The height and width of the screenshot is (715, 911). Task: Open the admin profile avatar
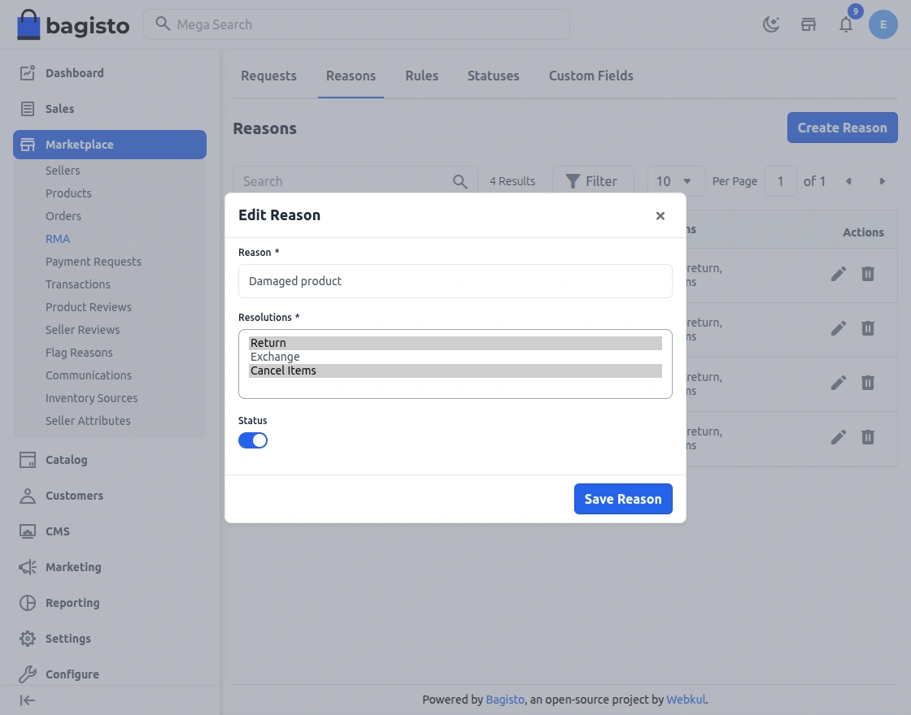883,24
